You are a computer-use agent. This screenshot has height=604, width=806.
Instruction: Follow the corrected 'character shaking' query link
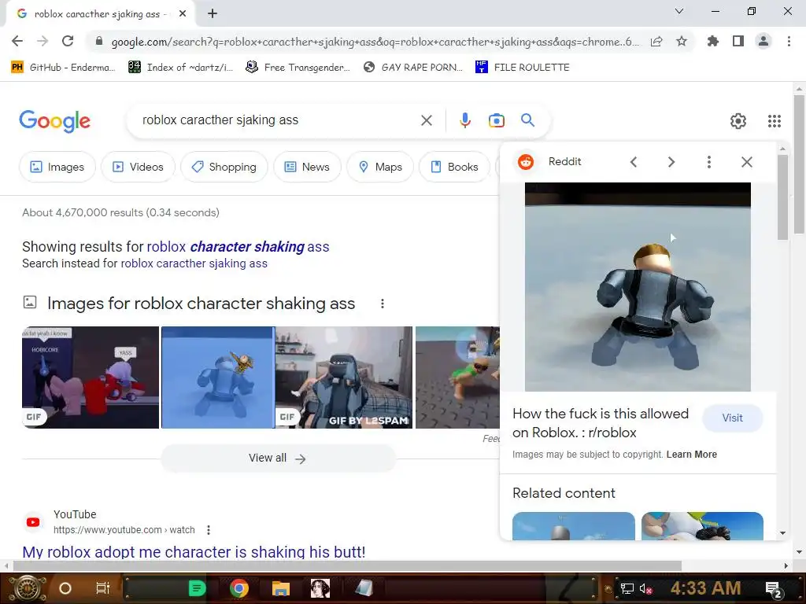pyautogui.click(x=238, y=246)
